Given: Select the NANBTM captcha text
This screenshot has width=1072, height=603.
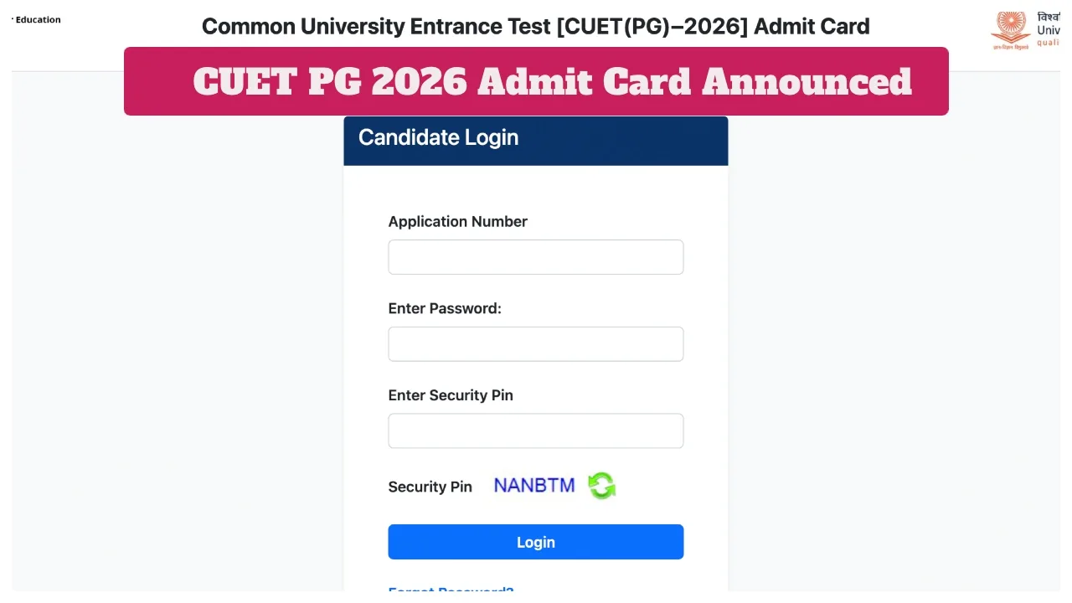Looking at the screenshot, I should click(x=533, y=484).
